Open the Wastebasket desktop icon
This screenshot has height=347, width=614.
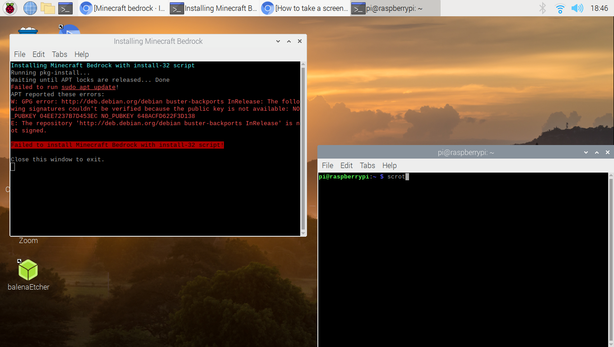click(28, 32)
